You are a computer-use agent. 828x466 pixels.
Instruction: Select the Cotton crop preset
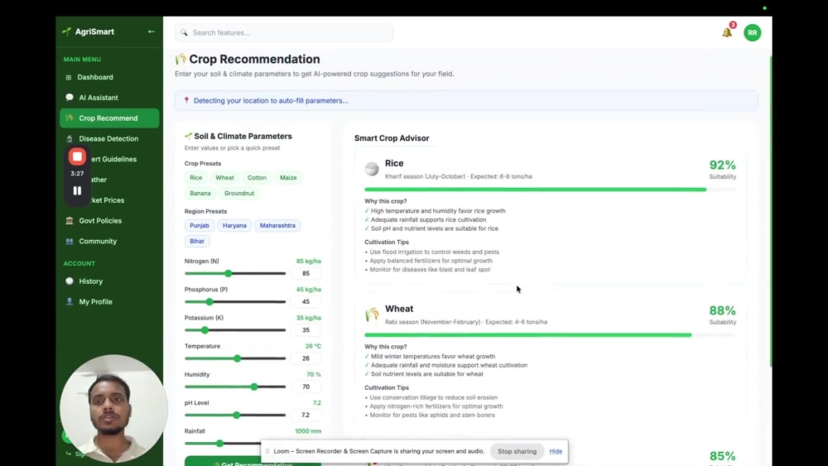(257, 177)
